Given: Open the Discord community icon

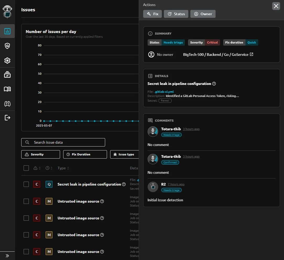Looking at the screenshot, I should click(x=7, y=104).
